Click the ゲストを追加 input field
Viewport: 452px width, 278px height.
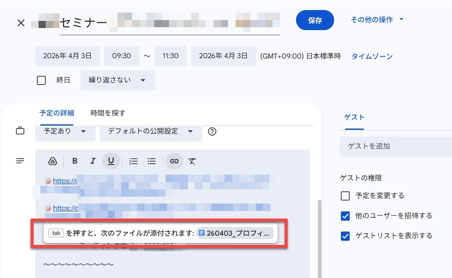[x=394, y=146]
